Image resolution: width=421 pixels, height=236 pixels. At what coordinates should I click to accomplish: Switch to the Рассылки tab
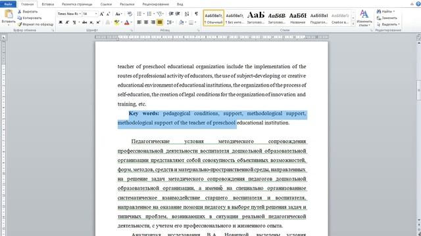click(127, 5)
